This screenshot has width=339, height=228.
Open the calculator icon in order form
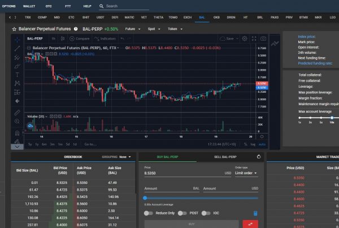click(255, 213)
